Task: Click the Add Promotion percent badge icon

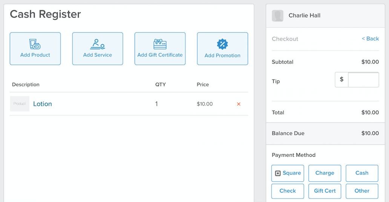Action: [222, 44]
